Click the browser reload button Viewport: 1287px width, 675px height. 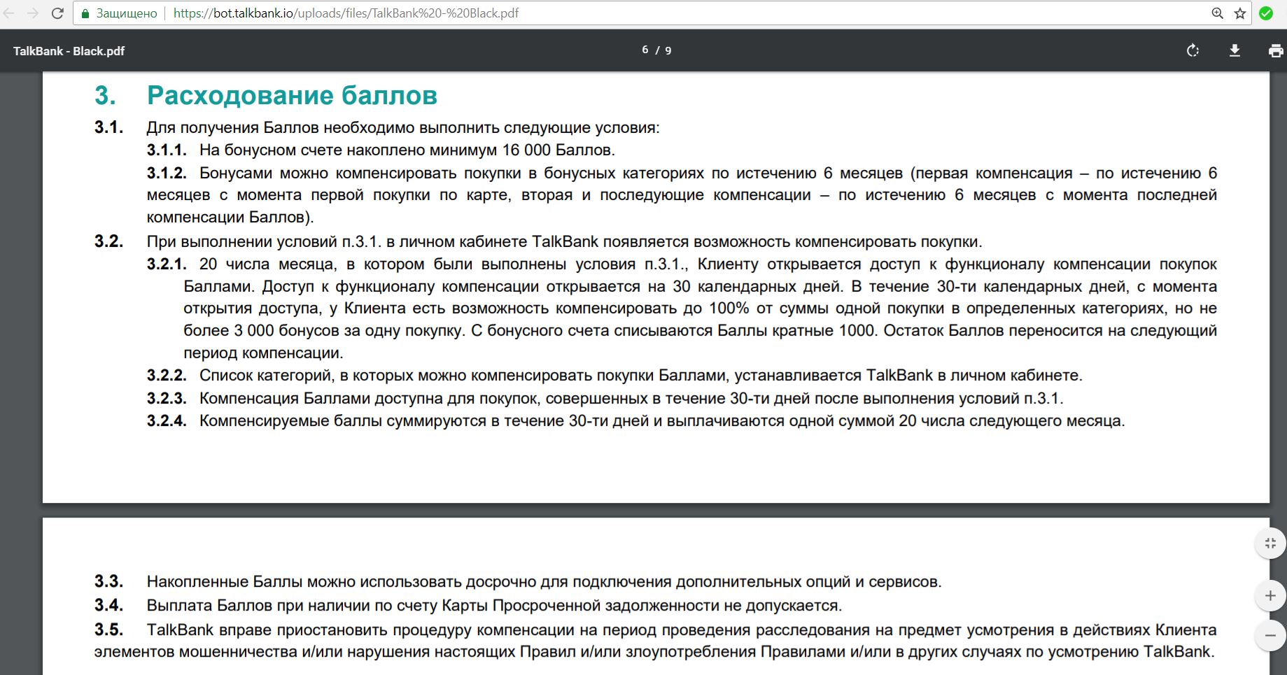pos(57,13)
